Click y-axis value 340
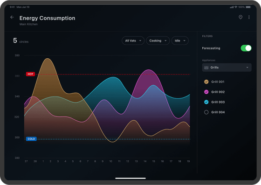 (17, 96)
